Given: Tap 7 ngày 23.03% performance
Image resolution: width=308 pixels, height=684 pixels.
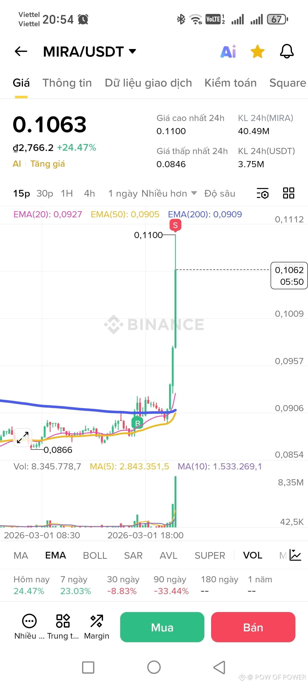Looking at the screenshot, I should click(x=76, y=585).
